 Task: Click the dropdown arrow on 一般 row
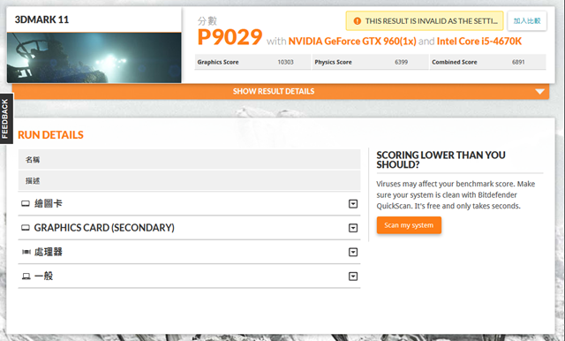pos(353,277)
